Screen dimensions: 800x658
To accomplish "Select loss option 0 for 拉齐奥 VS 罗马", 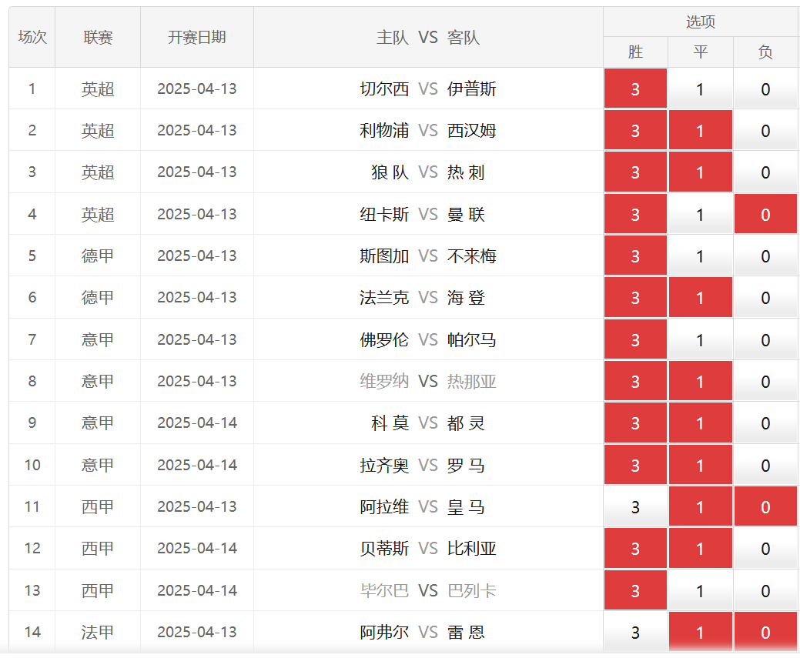I will 765,465.
